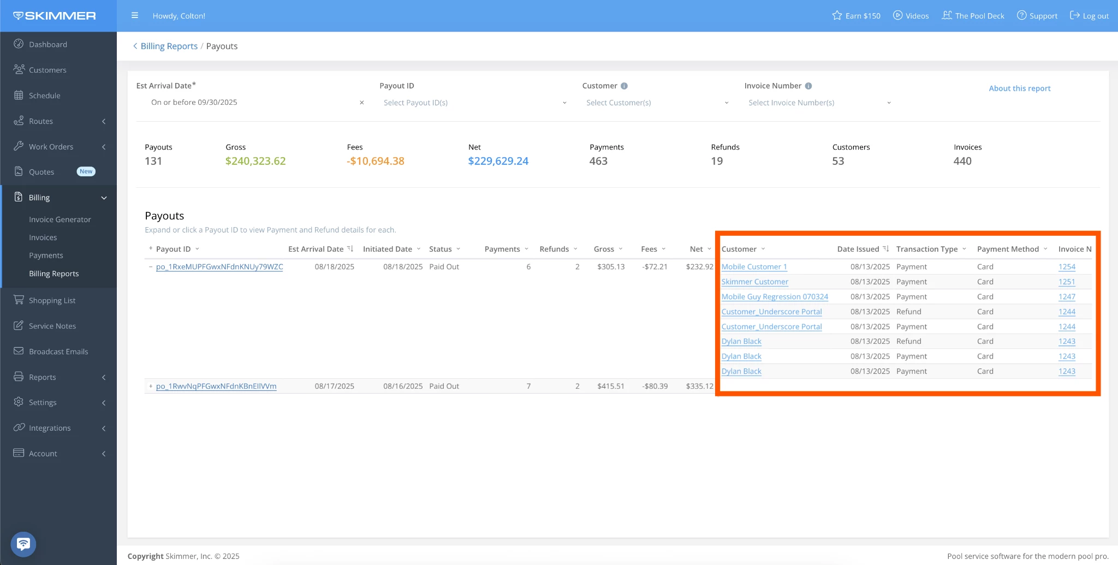
Task: Open Payout ID column menu
Action: [x=197, y=249]
